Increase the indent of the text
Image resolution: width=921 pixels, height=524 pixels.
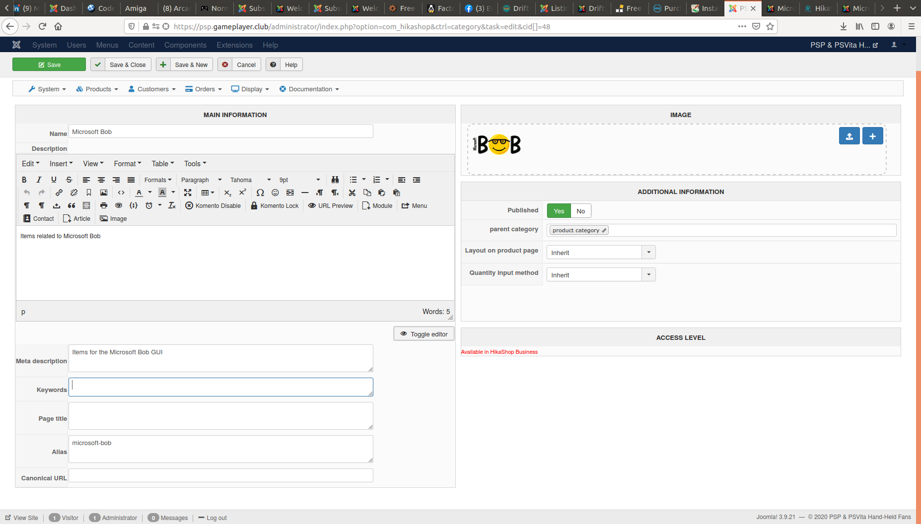pos(417,180)
